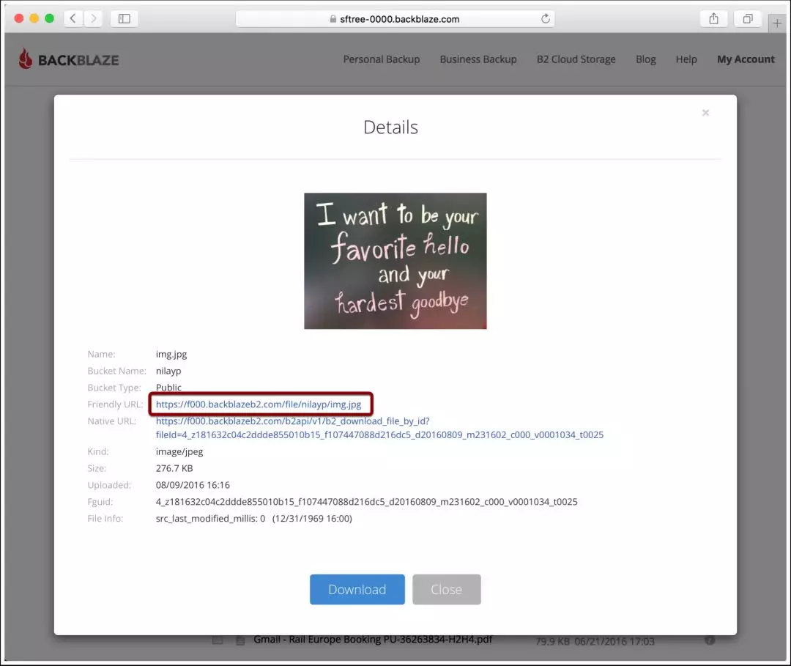The height and width of the screenshot is (666, 791).
Task: Open the Help menu item
Action: (686, 59)
